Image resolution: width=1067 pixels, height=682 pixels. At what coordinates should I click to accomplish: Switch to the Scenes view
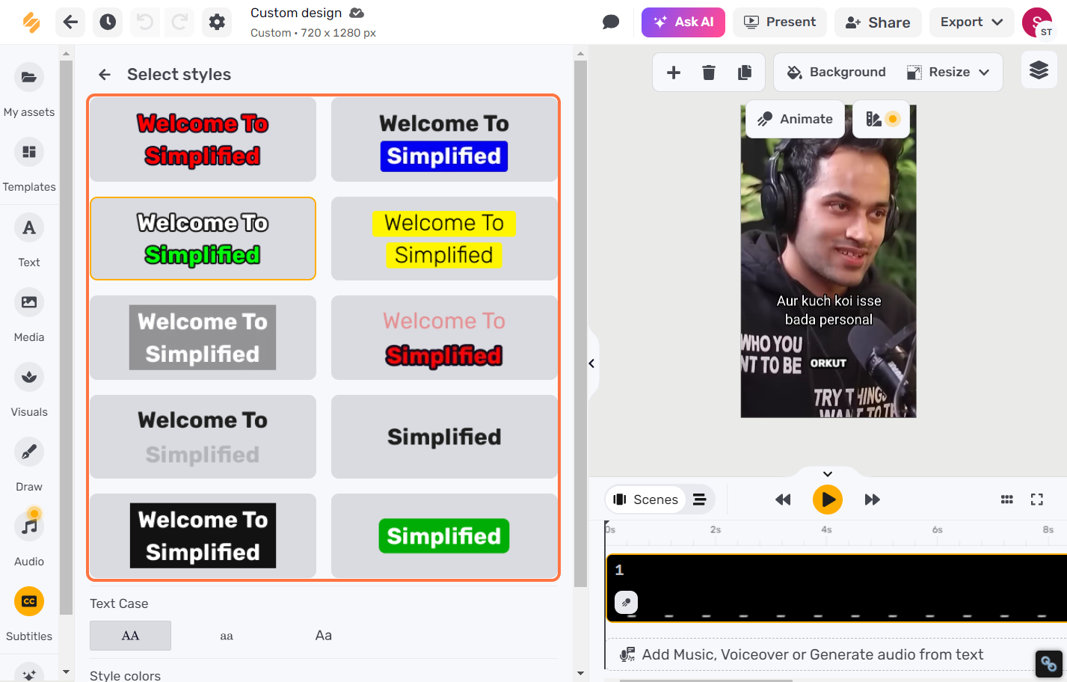tap(645, 500)
